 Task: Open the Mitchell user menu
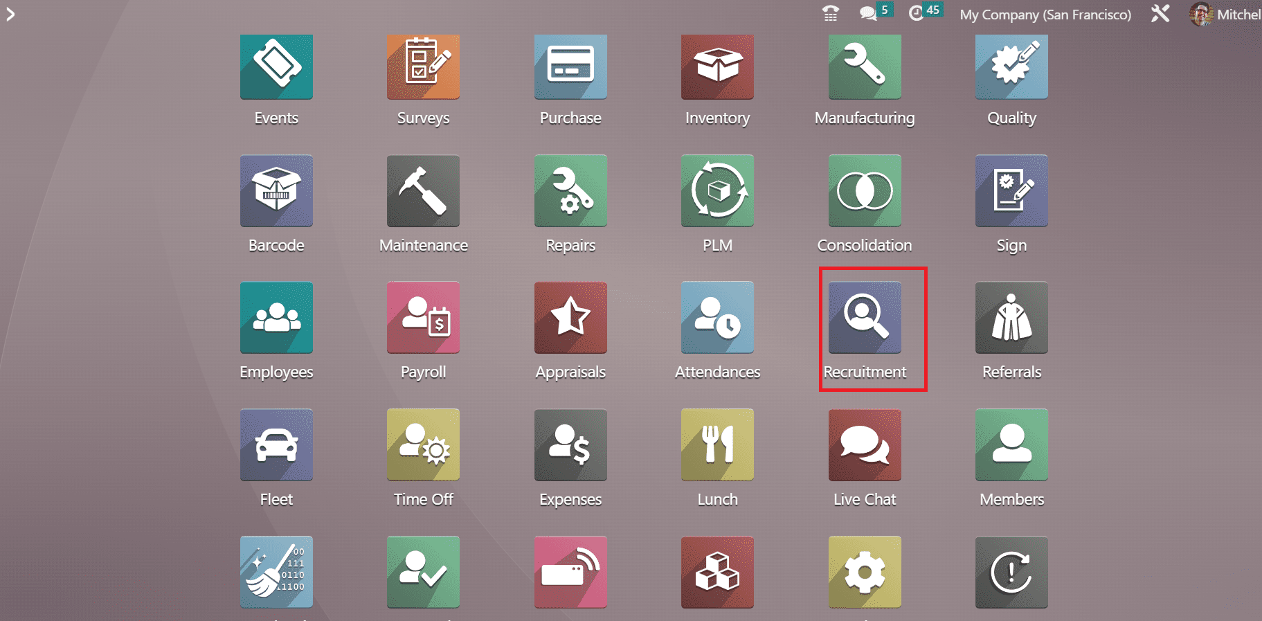point(1225,15)
